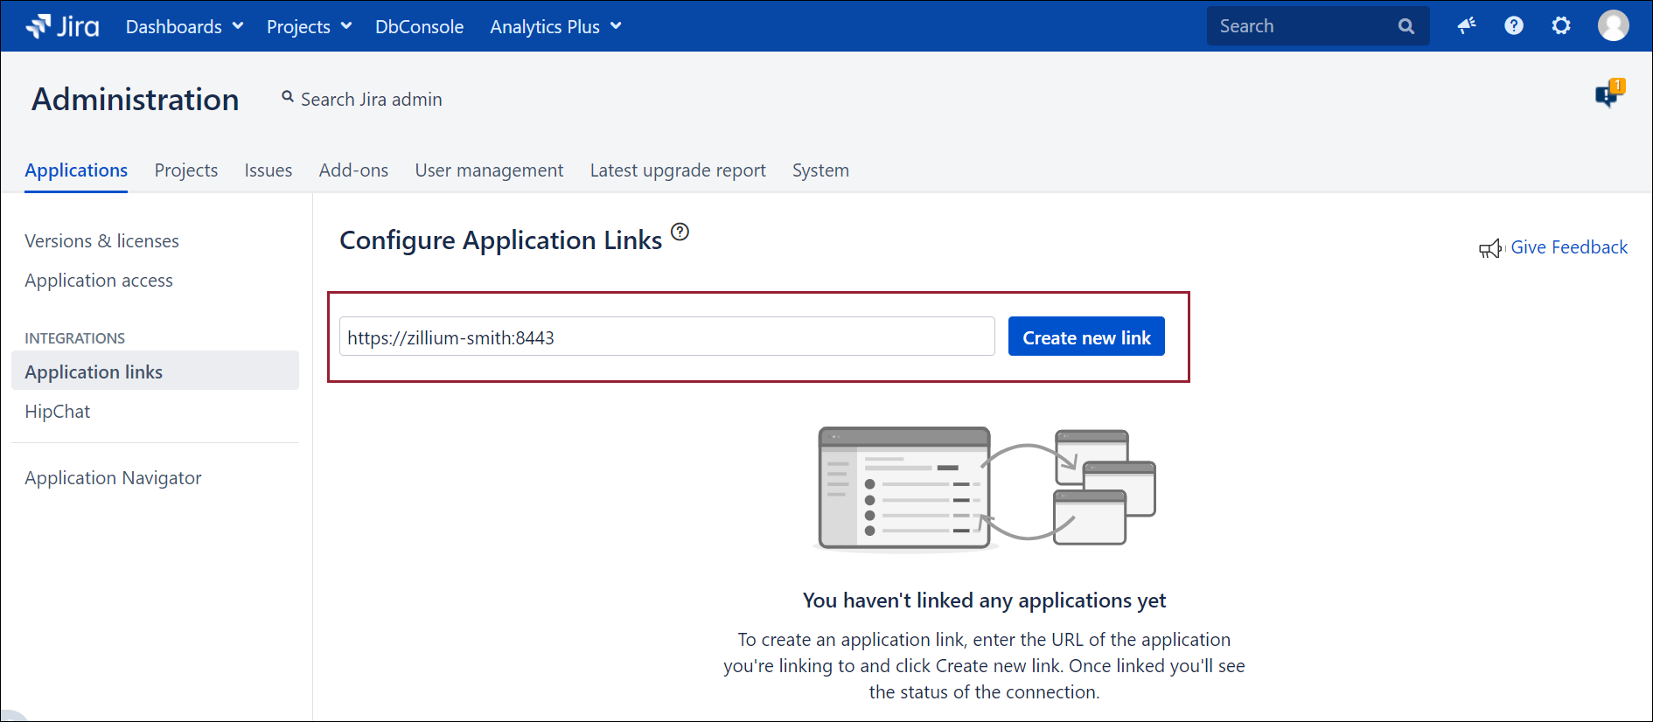Click the Create new link button
Viewport: 1653px width, 722px height.
(1085, 337)
